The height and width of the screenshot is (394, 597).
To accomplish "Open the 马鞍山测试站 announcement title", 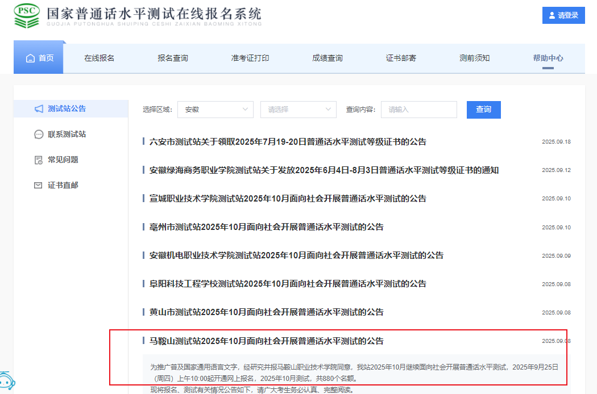I will click(266, 341).
